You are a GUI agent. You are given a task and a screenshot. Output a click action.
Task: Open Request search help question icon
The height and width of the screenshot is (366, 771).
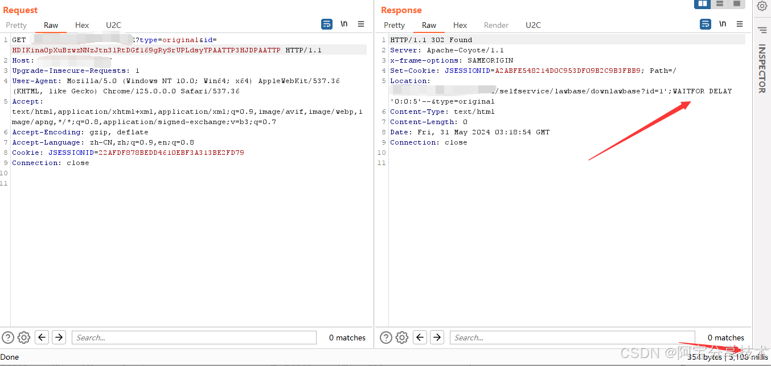[x=7, y=338]
